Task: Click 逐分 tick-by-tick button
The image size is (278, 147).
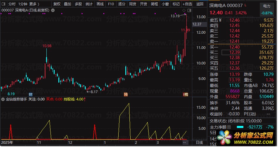Action: click(122, 4)
